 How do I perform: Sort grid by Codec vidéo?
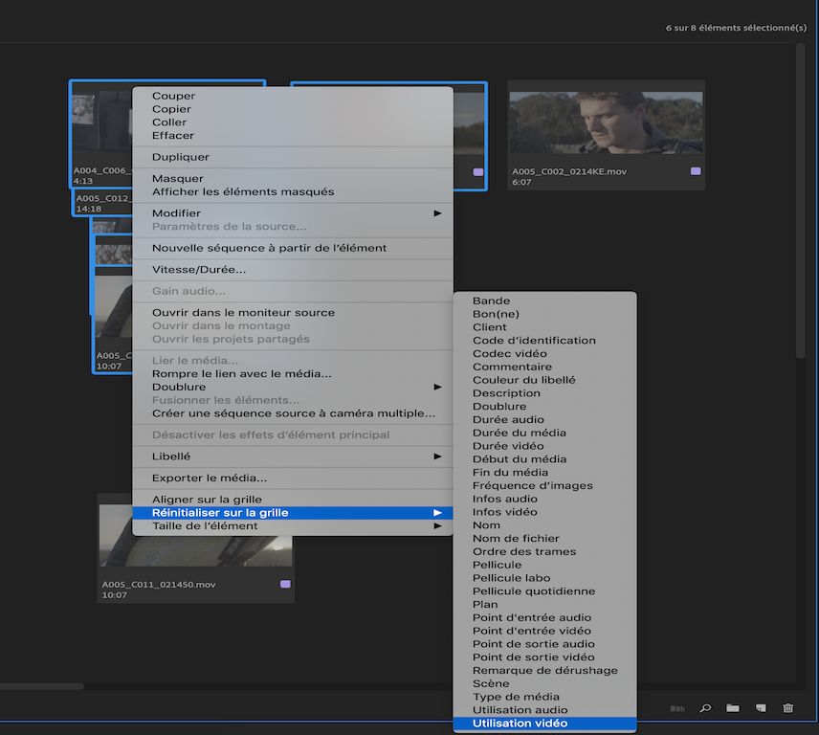[x=544, y=354]
